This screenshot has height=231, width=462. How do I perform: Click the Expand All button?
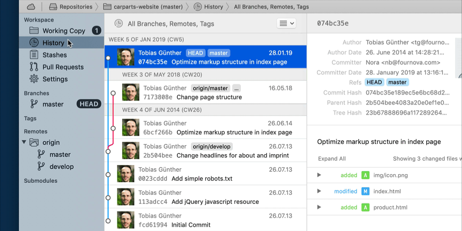[x=332, y=159]
